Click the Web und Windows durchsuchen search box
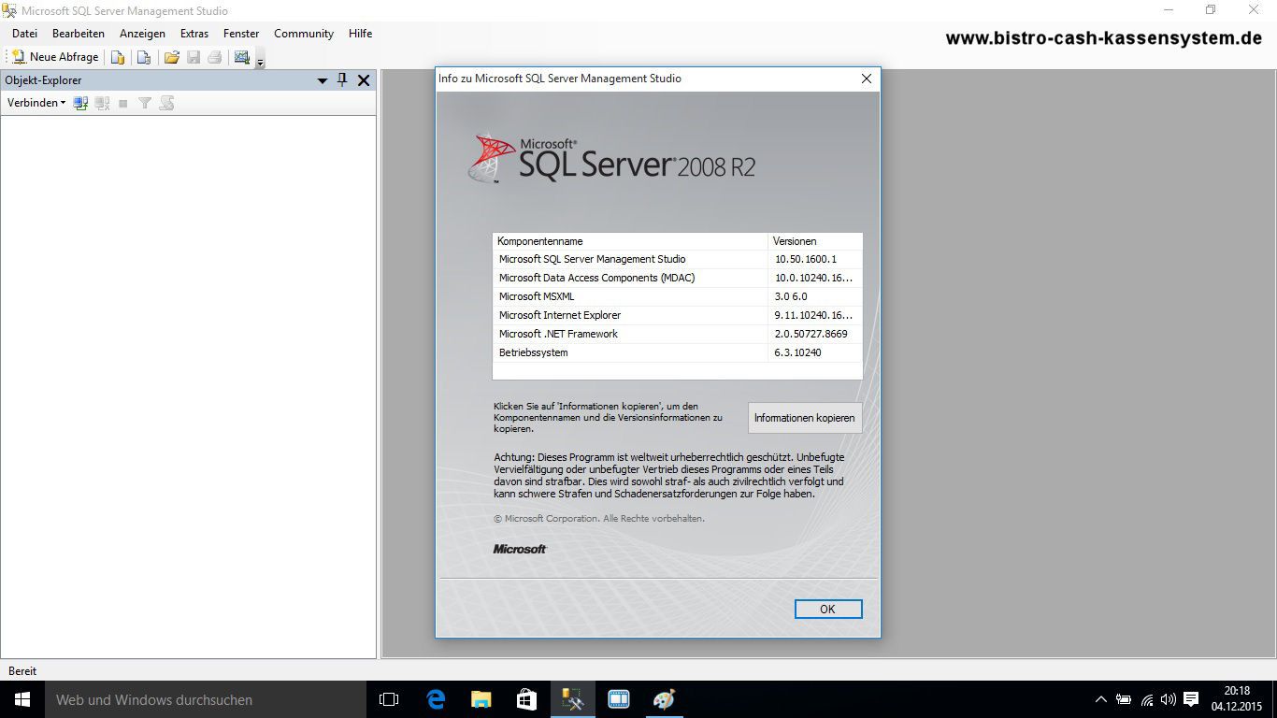The height and width of the screenshot is (718, 1277). [206, 699]
